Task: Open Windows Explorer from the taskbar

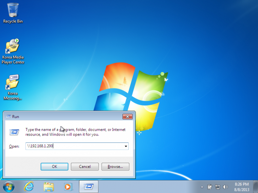Action: tap(49, 187)
